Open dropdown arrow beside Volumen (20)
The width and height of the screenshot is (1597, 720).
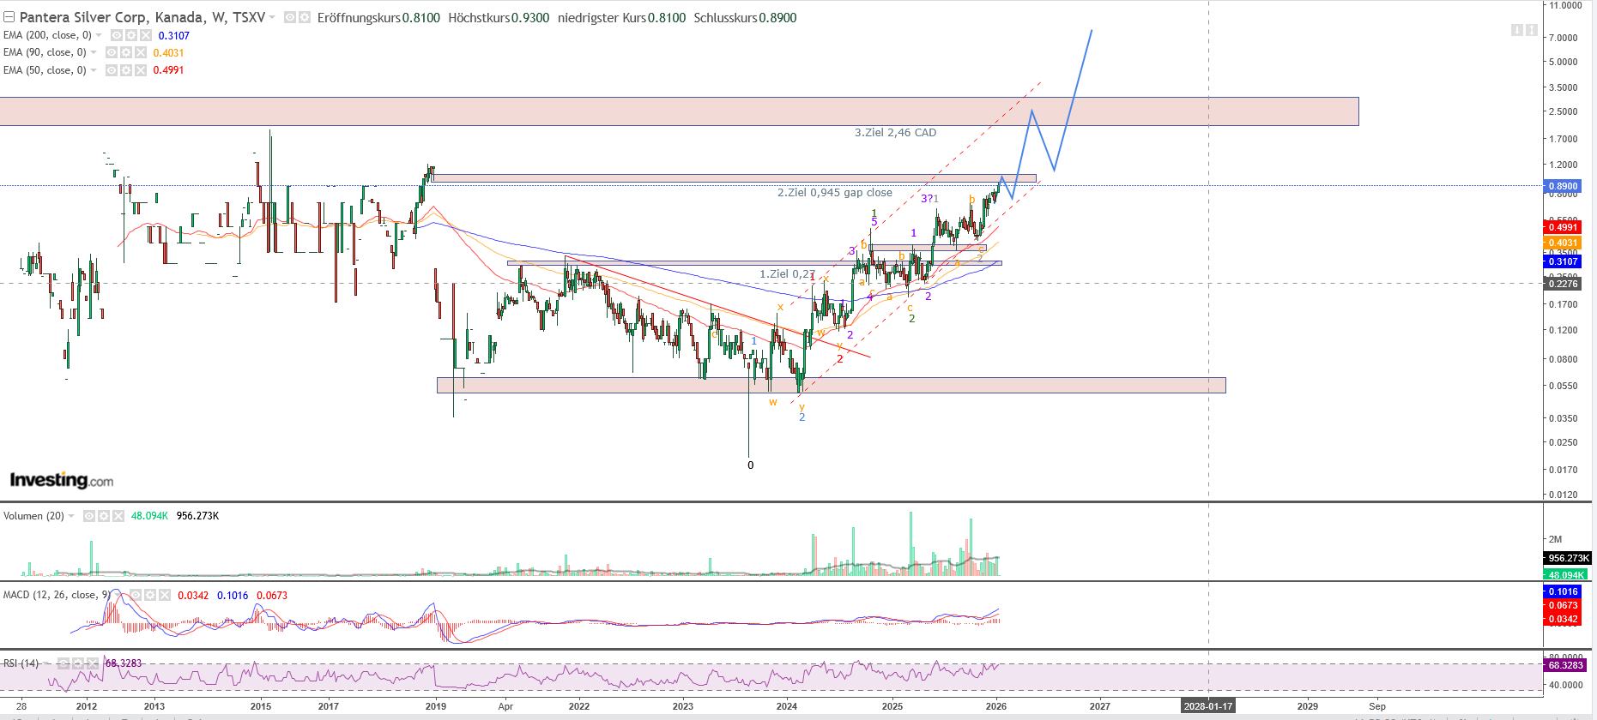(x=71, y=516)
